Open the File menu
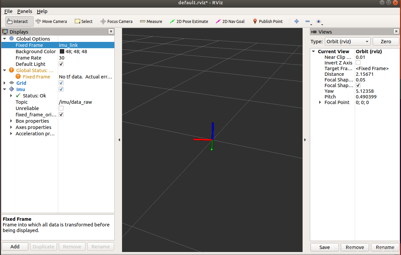This screenshot has width=401, height=255. tap(8, 11)
